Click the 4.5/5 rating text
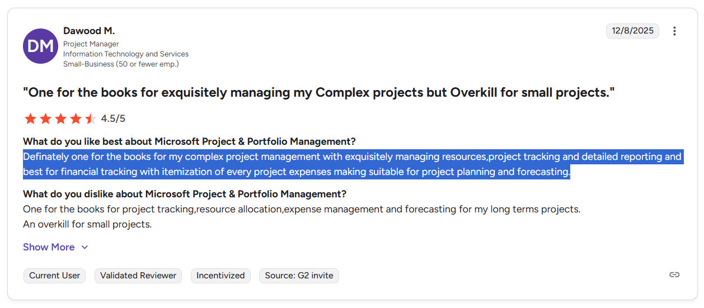704x308 pixels. pyautogui.click(x=113, y=119)
